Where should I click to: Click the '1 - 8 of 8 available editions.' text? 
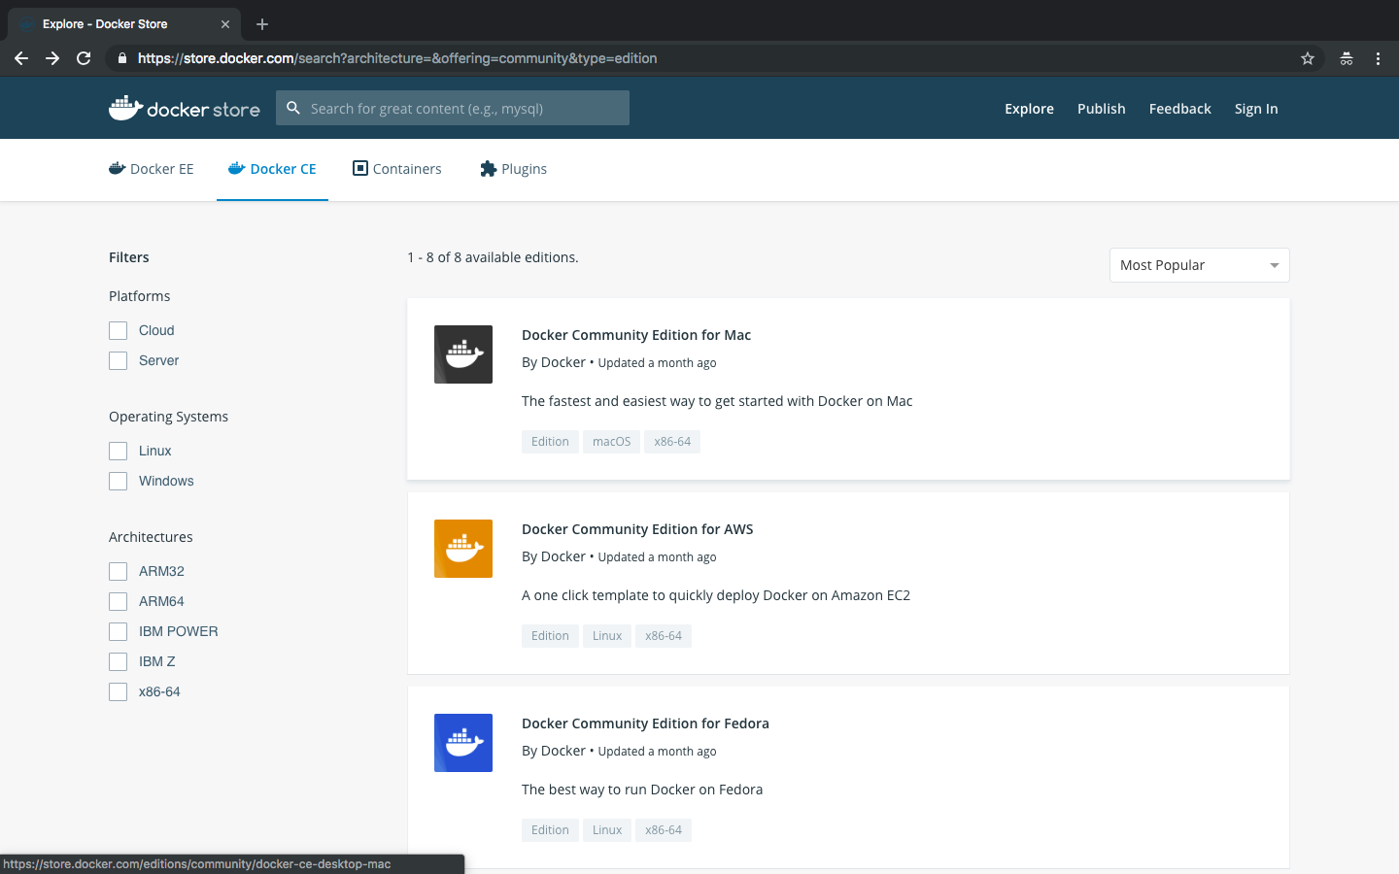pos(494,257)
